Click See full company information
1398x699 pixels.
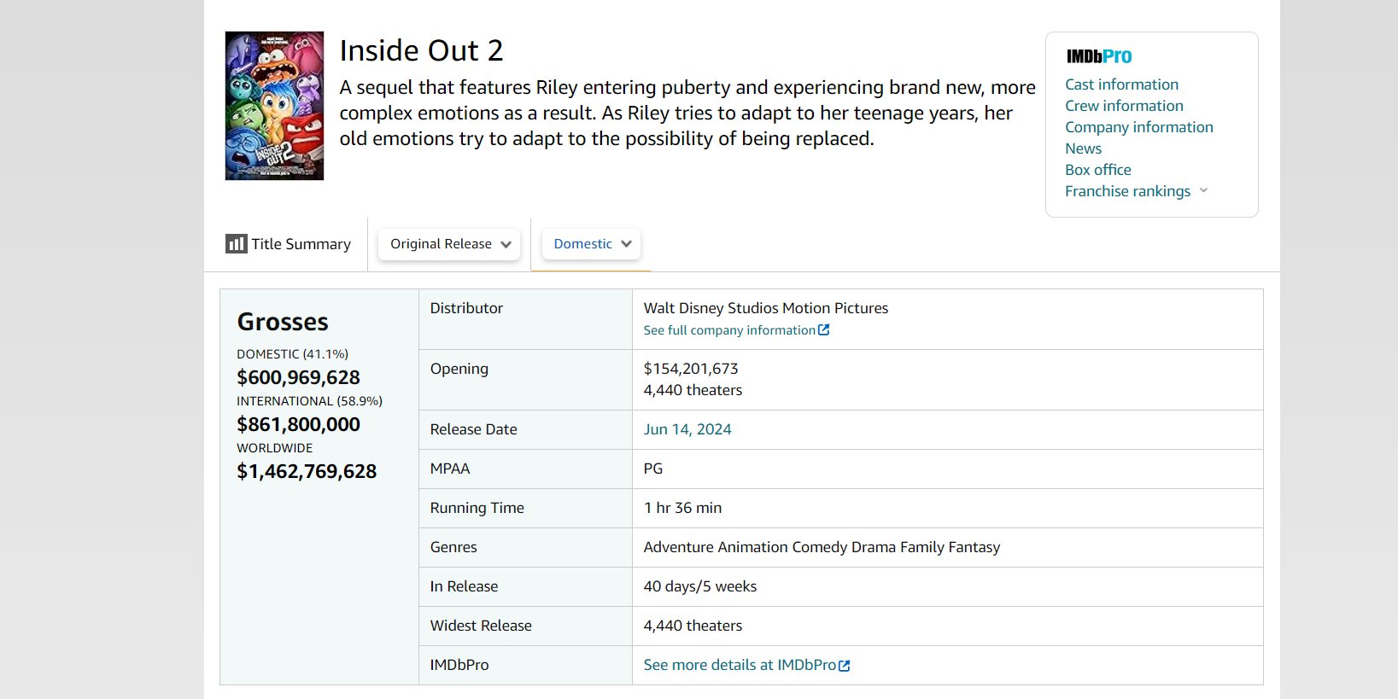tap(729, 330)
